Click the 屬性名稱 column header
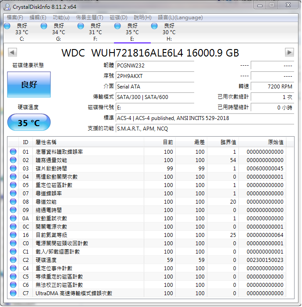Screen dimensions: 302x307 (x=88, y=142)
